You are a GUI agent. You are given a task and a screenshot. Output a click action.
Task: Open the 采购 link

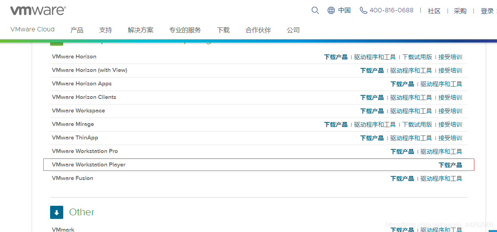(460, 11)
